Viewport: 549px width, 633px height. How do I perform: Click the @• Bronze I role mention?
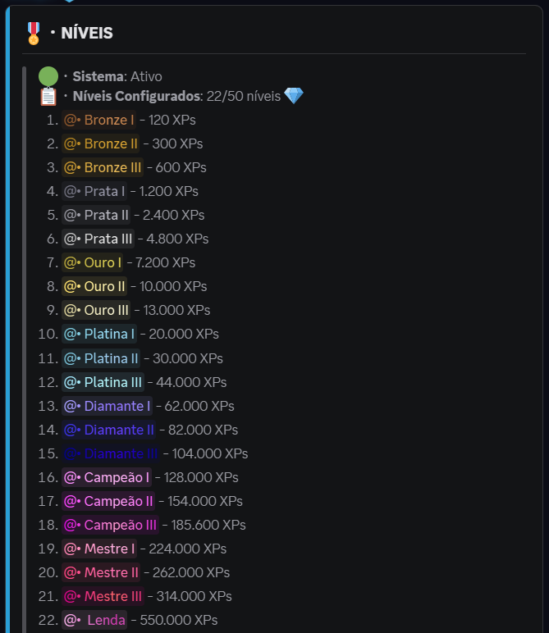98,120
